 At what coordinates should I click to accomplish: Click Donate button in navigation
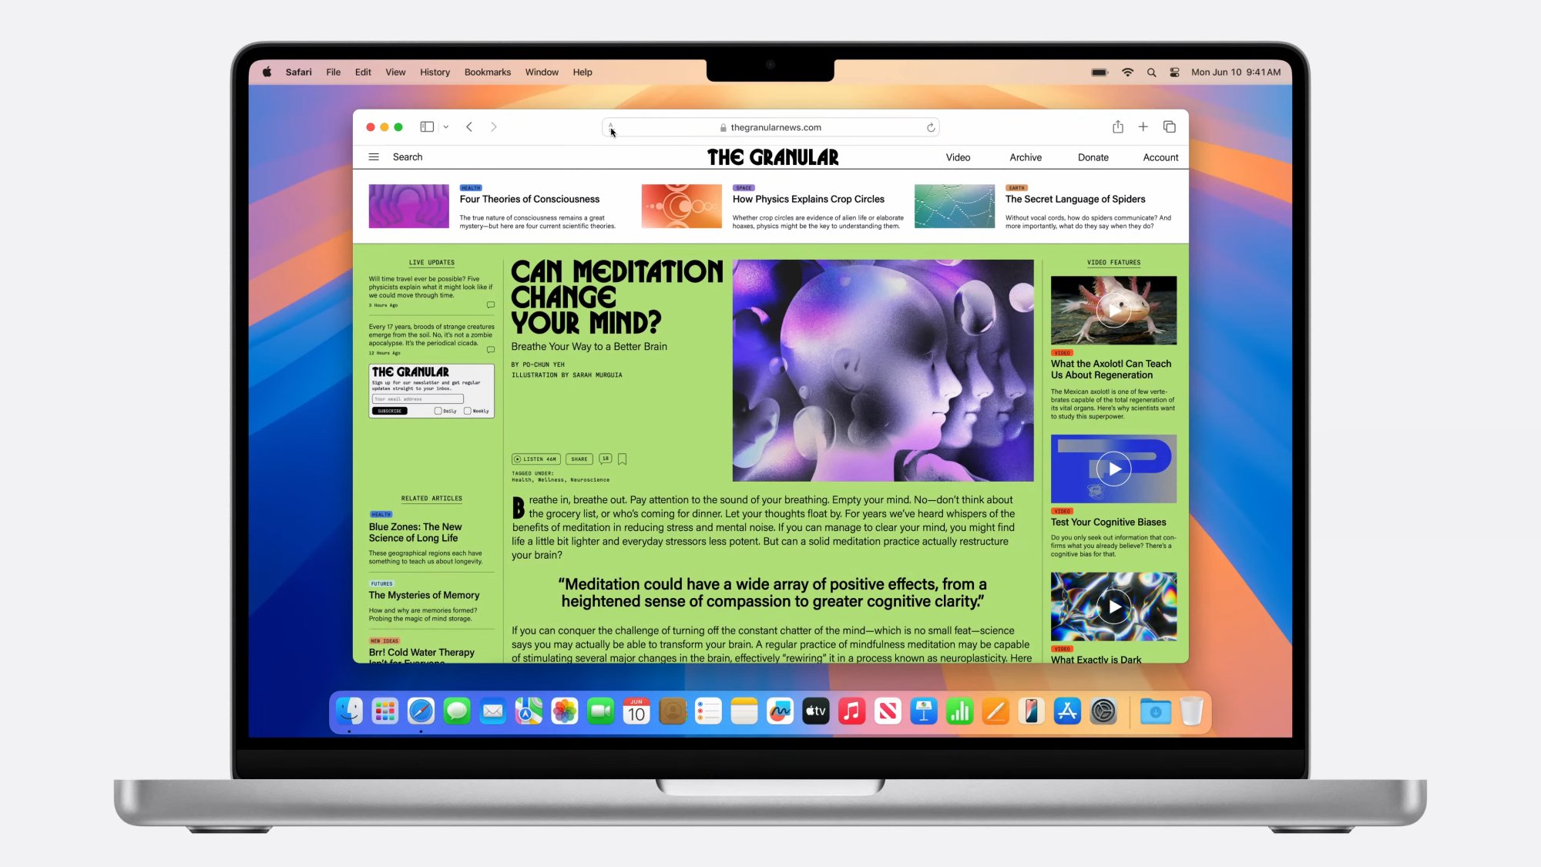(1093, 156)
